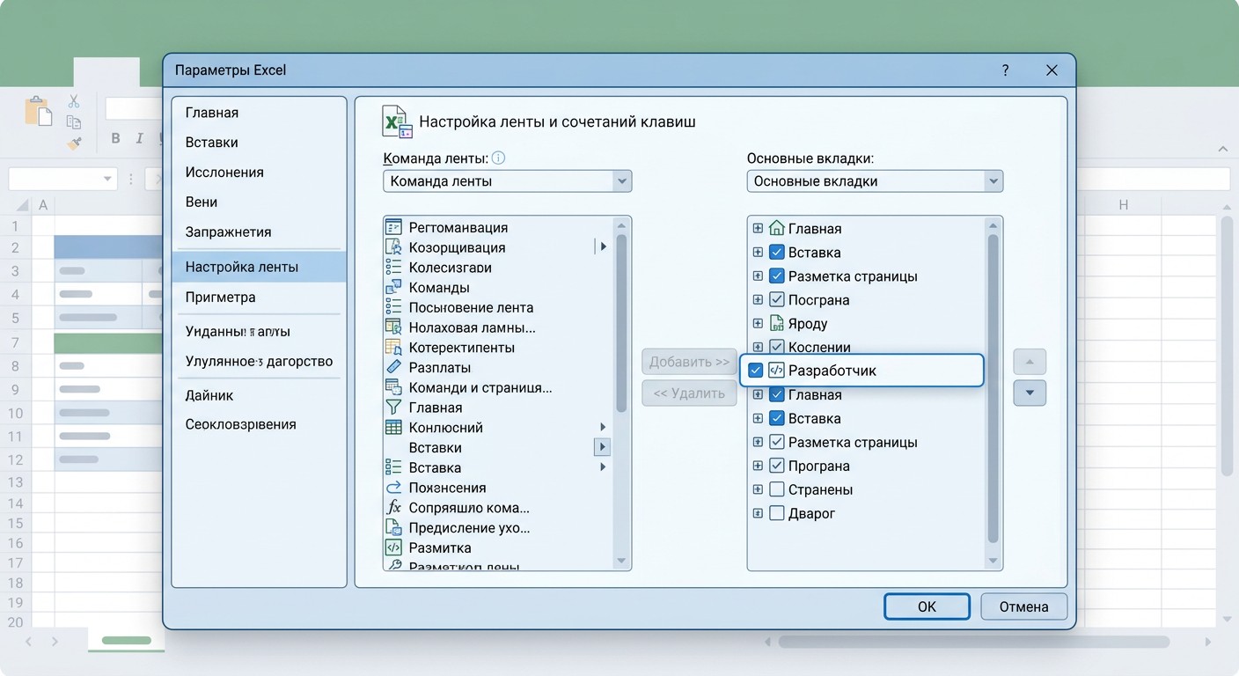
Task: Select the Нолаховая ламны... icon
Action: (x=393, y=327)
